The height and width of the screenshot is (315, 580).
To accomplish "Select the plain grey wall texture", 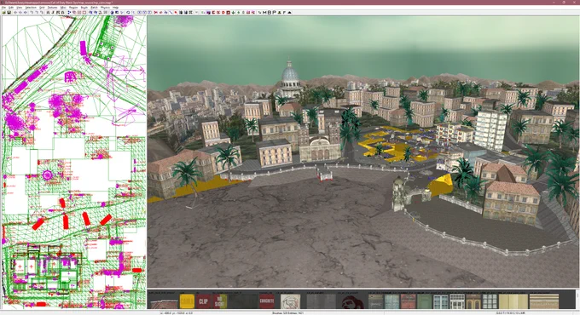I will [321, 301].
